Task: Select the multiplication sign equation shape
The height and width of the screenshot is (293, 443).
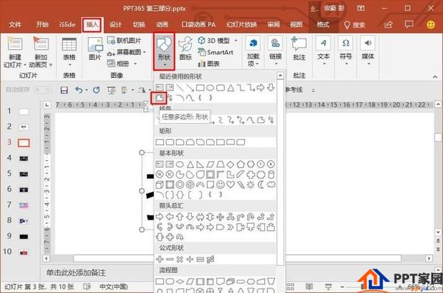Action: (x=180, y=259)
